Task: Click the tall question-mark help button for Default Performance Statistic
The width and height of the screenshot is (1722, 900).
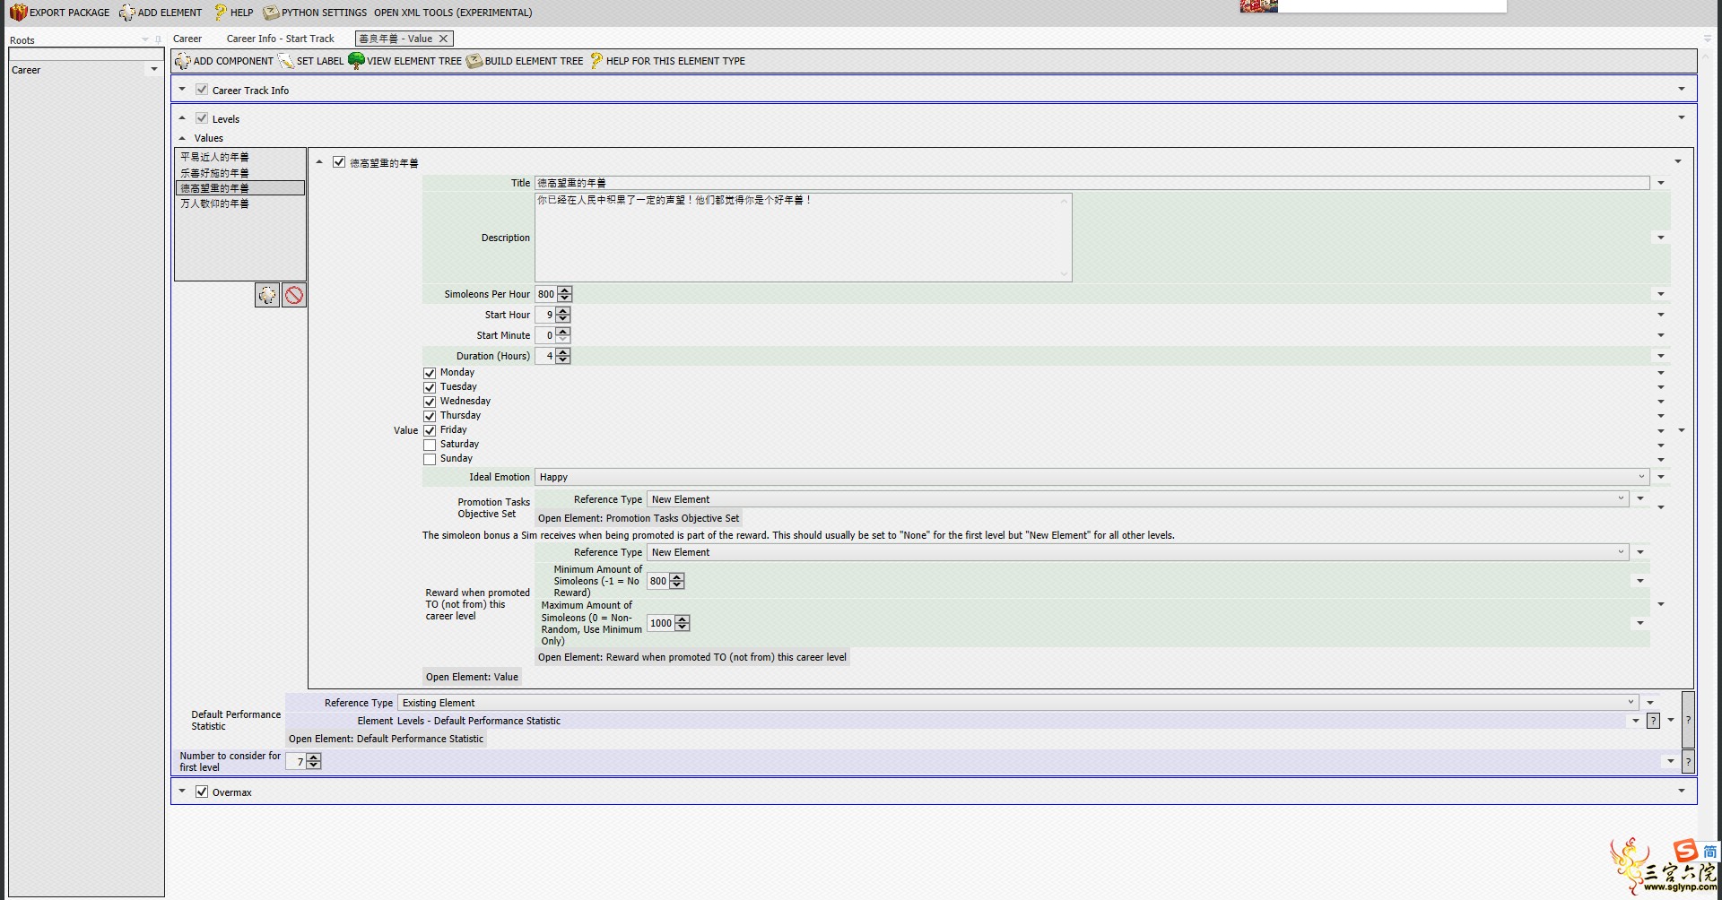Action: coord(1688,720)
